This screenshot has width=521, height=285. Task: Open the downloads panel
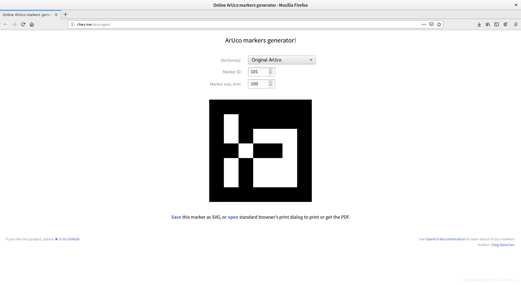tap(479, 24)
